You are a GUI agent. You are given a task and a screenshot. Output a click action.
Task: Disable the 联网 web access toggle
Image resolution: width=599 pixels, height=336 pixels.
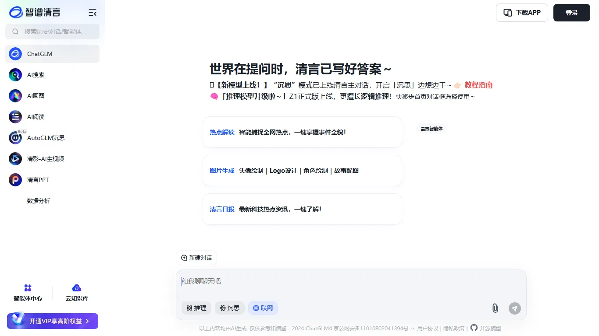263,308
